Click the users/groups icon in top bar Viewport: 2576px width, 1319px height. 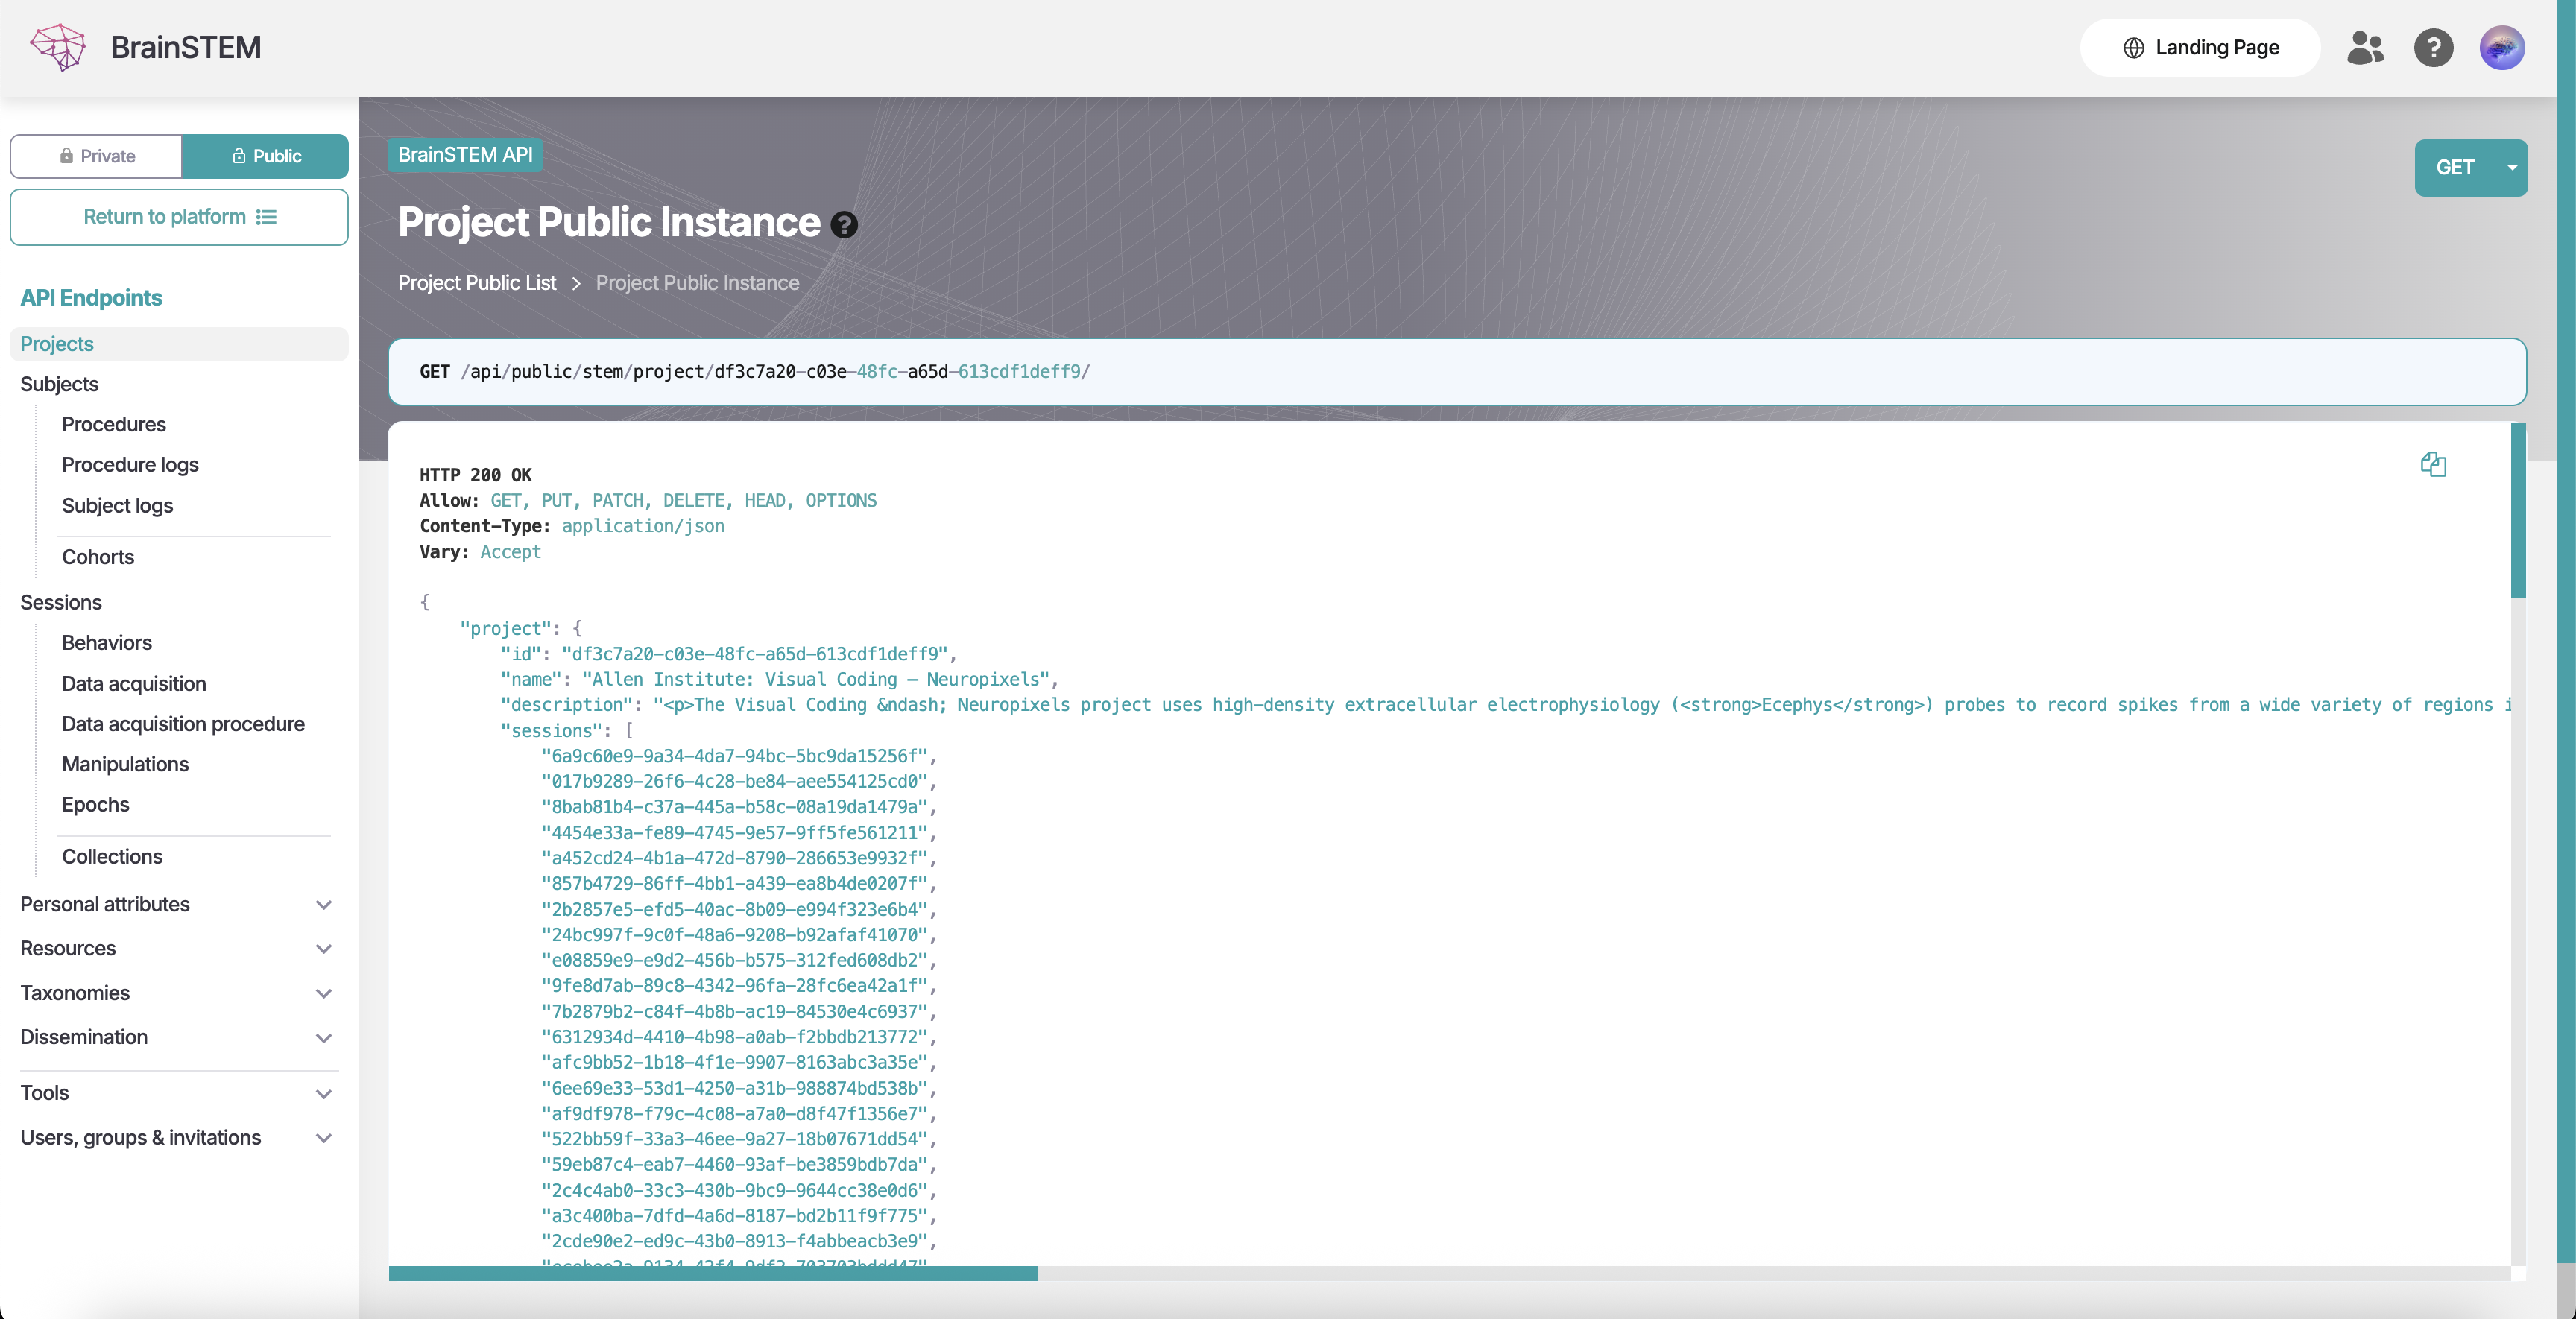[2364, 47]
